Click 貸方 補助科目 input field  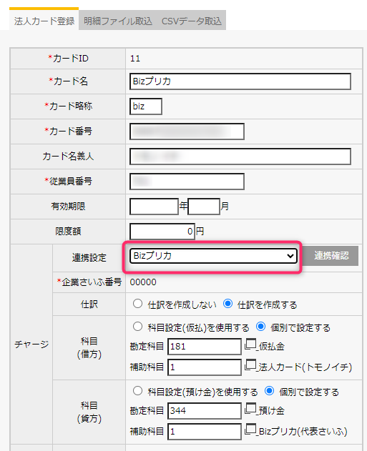(x=205, y=432)
